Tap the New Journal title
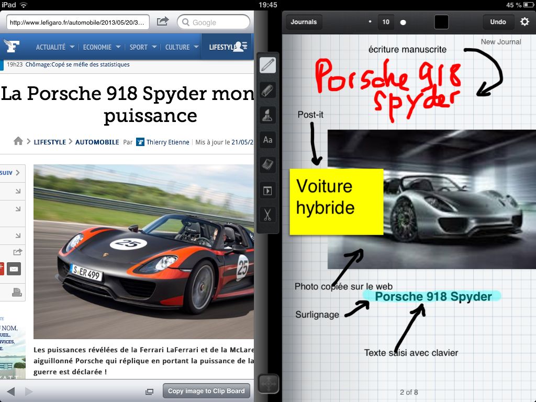 [501, 42]
